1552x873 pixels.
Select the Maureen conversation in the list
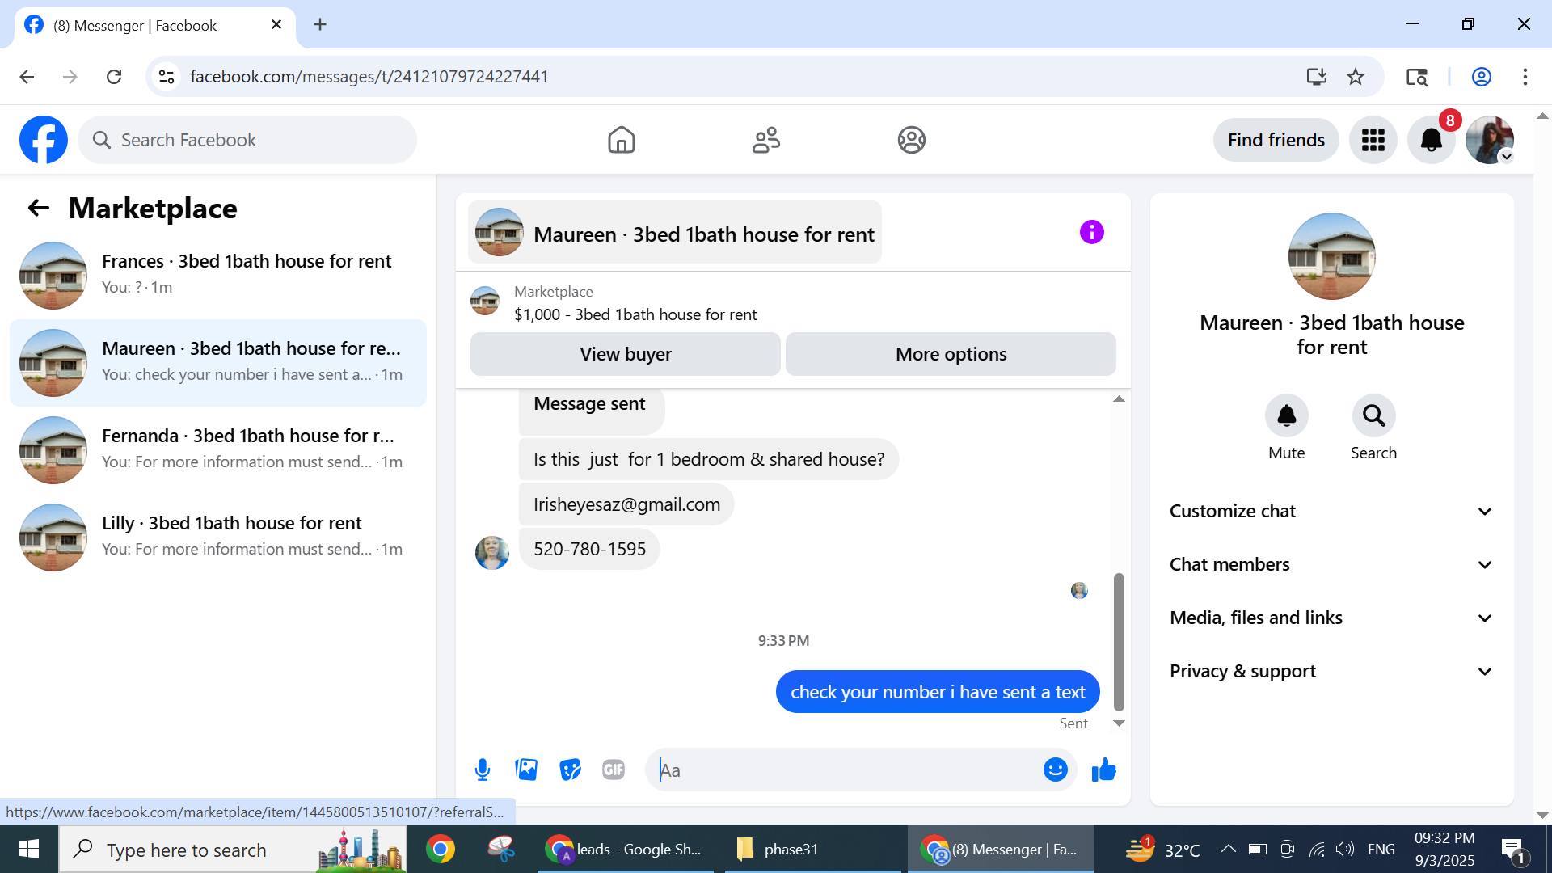click(218, 362)
